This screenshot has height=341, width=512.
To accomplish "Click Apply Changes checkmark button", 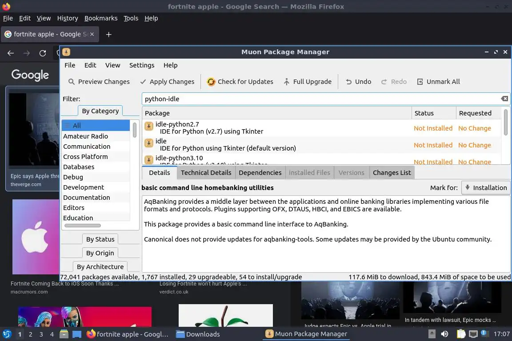I will click(x=167, y=82).
